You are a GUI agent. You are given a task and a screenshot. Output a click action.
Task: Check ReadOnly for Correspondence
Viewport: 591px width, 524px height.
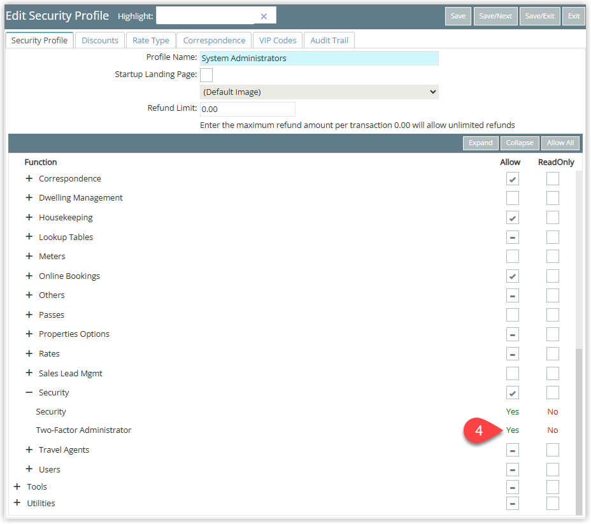pos(553,179)
